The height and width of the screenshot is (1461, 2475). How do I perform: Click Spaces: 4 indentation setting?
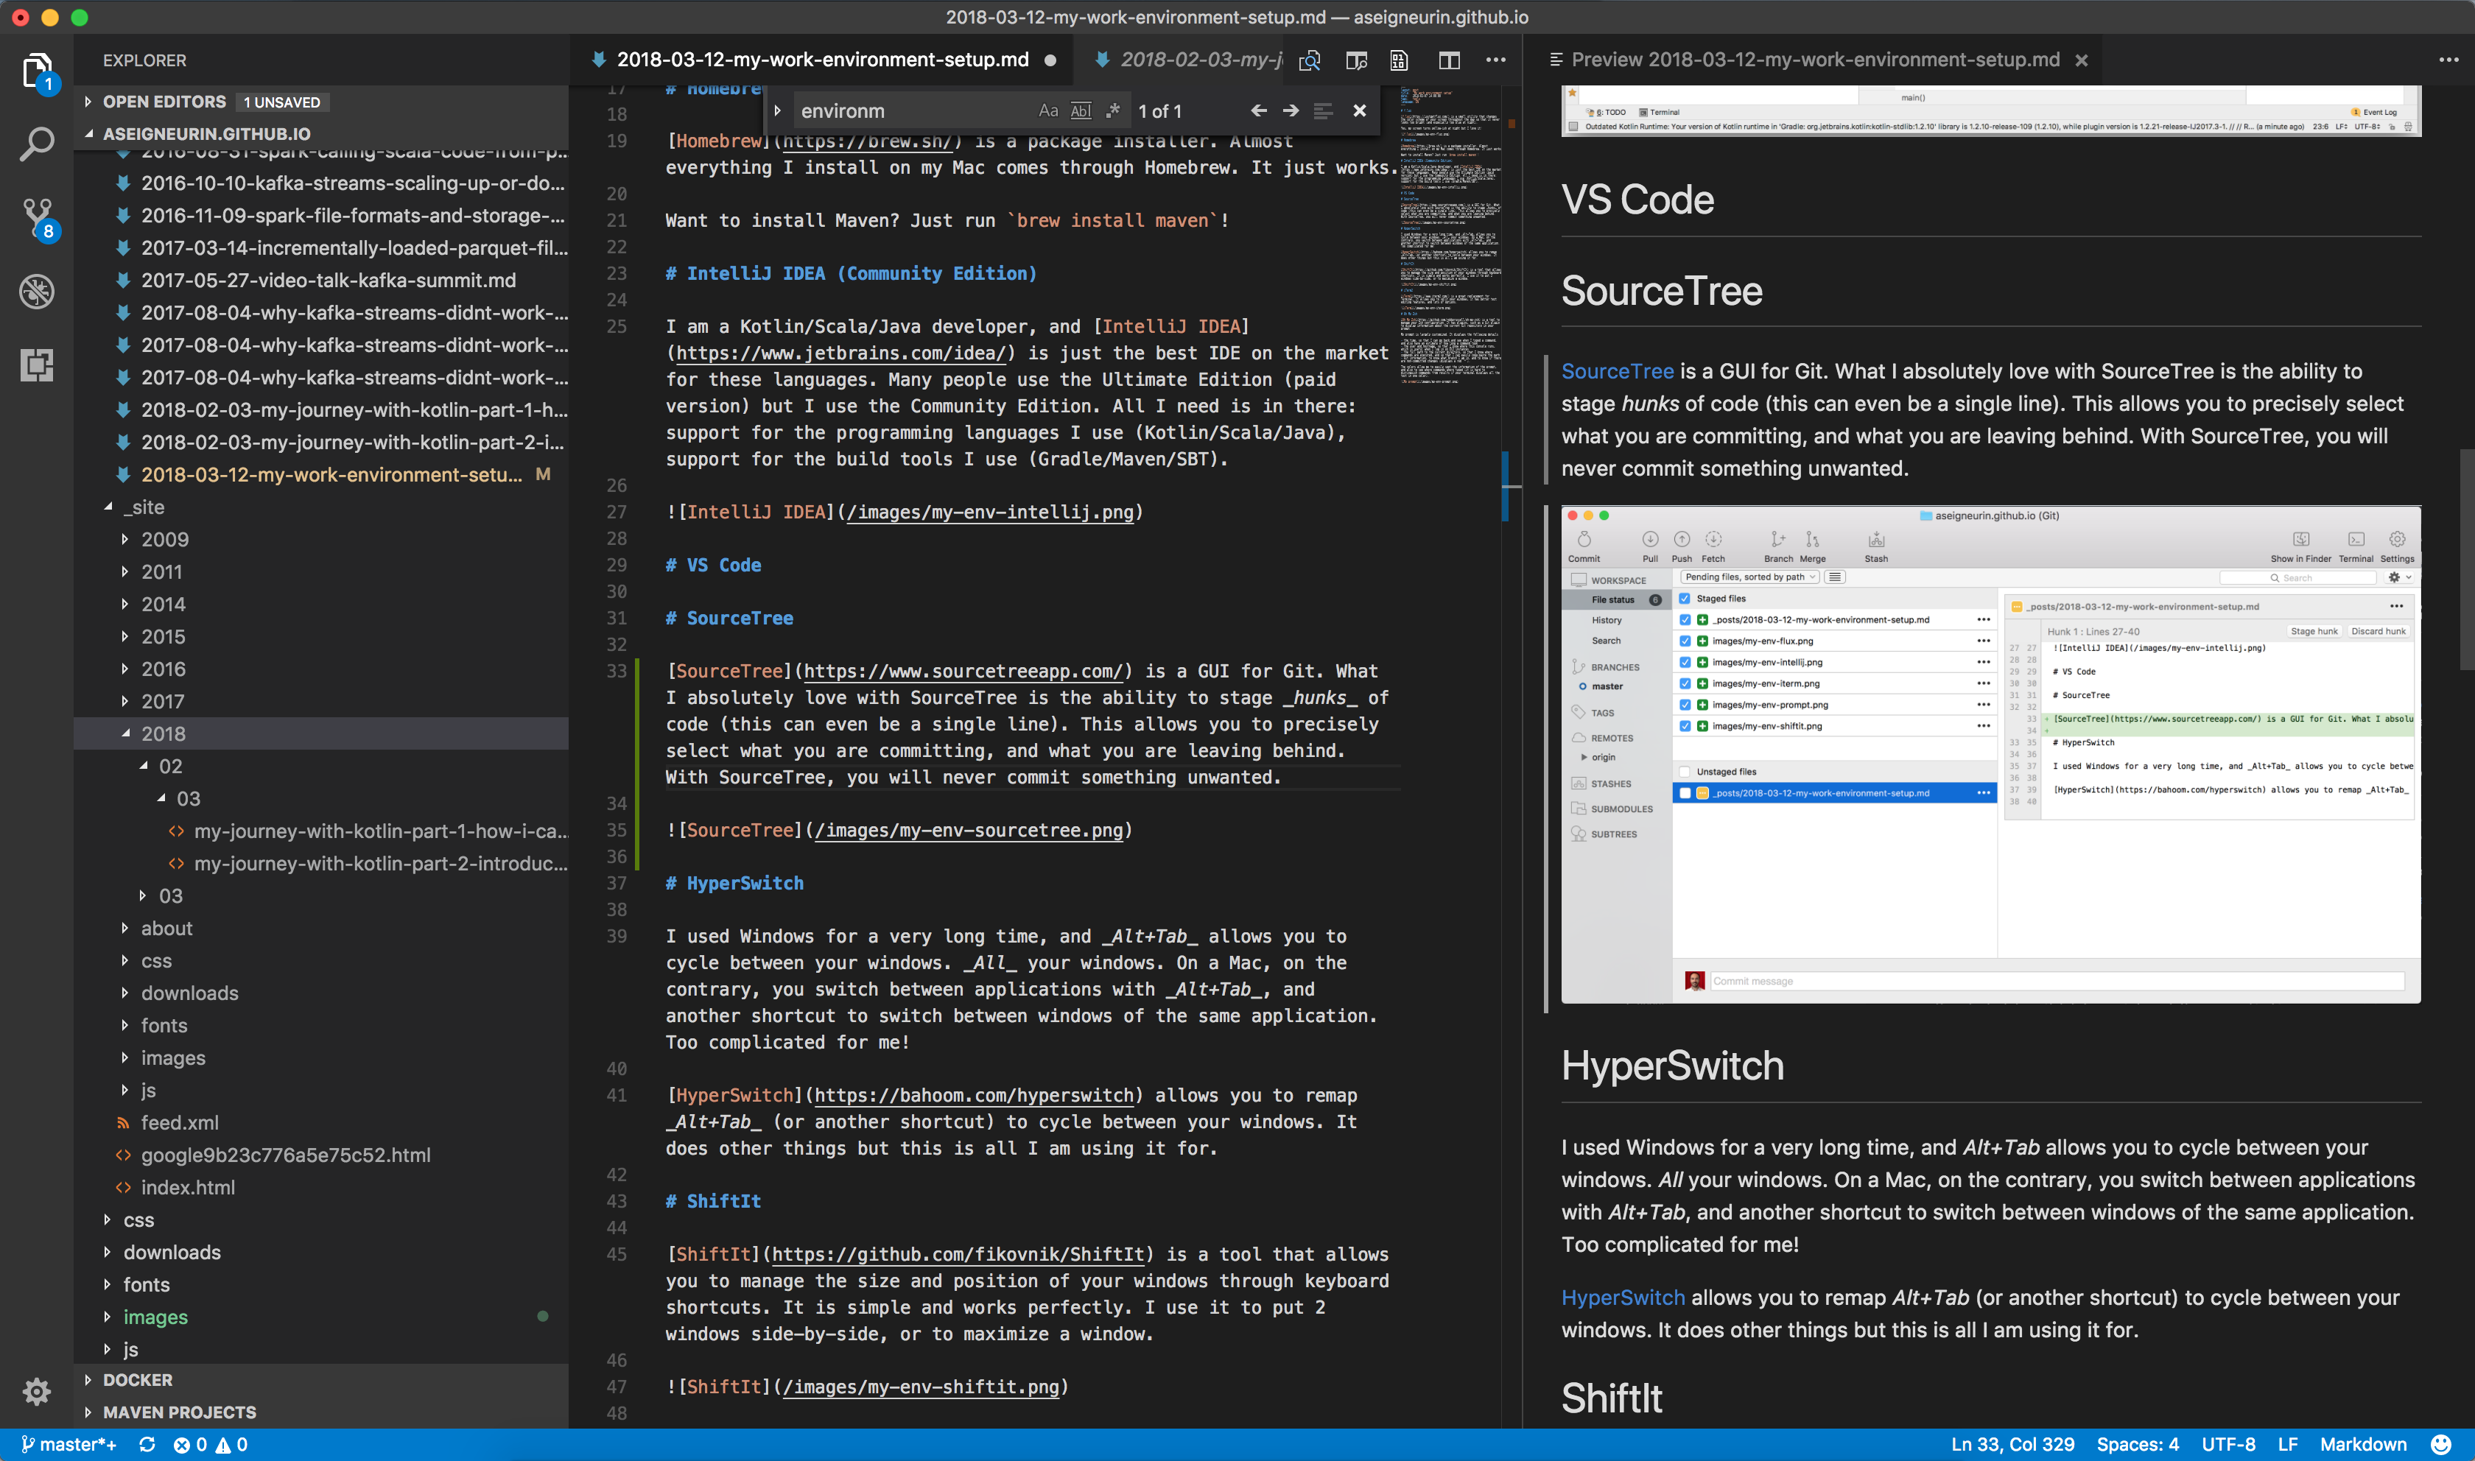tap(2138, 1444)
